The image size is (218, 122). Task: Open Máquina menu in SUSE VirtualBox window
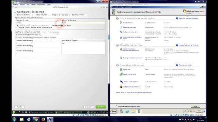pyautogui.click(x=22, y=4)
